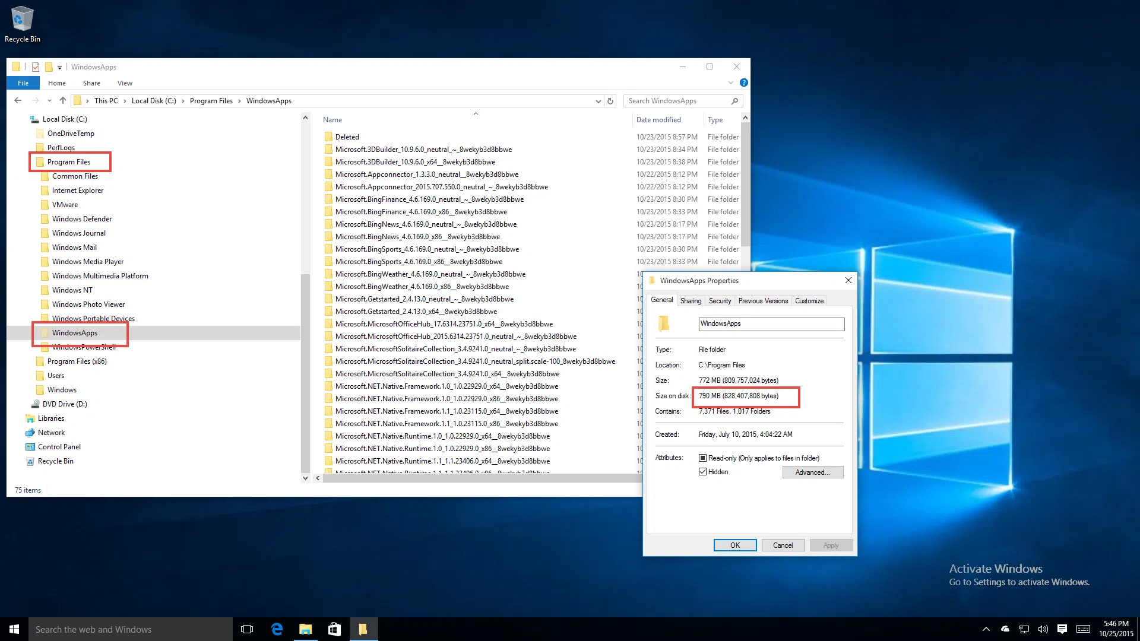This screenshot has height=641, width=1140.
Task: Open the View ribbon tab
Action: click(x=125, y=83)
